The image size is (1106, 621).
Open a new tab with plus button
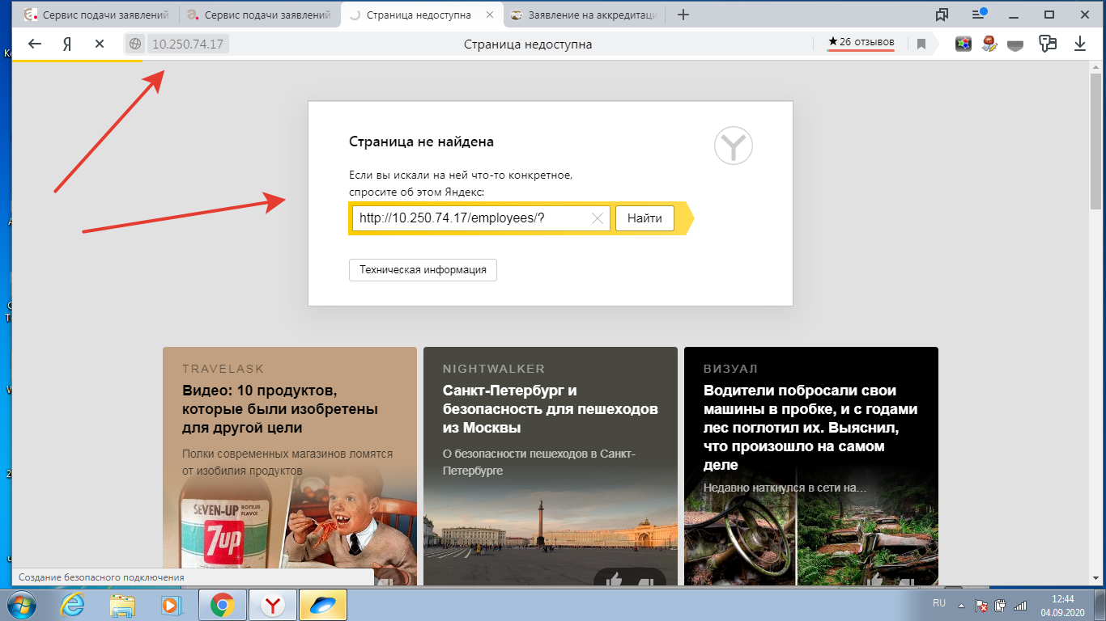683,15
